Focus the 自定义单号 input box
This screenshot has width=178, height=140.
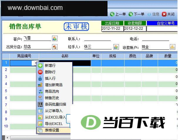[x=162, y=29]
